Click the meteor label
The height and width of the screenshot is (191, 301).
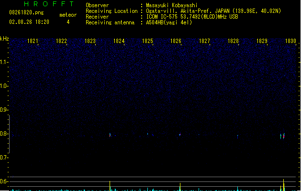click(68, 15)
